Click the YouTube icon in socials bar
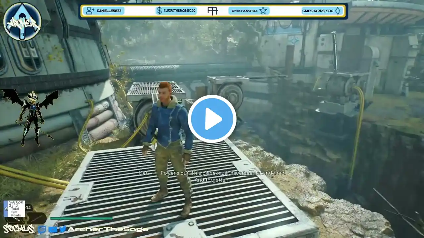 tap(53, 229)
